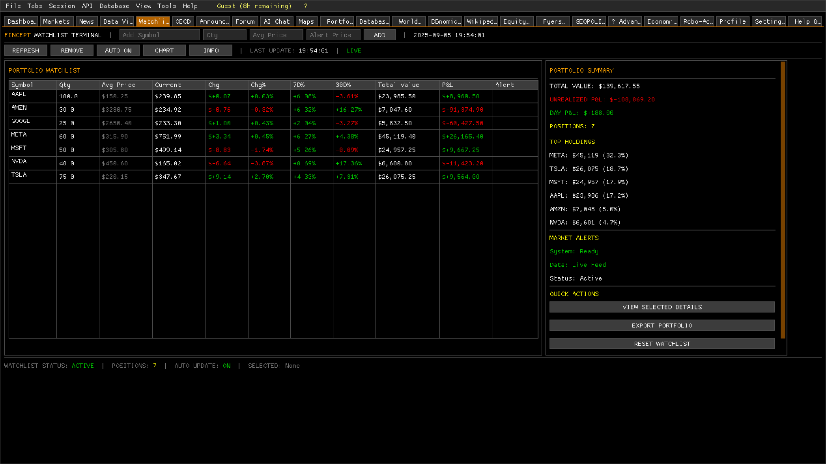This screenshot has width=826, height=464.
Task: Open the Settings tab
Action: 769,21
